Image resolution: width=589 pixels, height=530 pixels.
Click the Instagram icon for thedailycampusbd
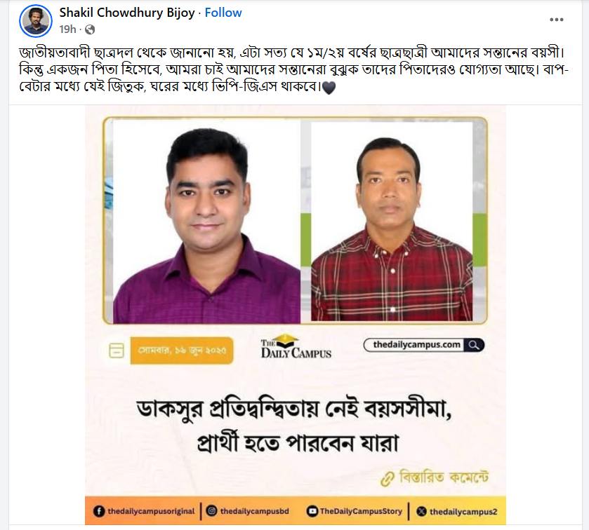pyautogui.click(x=212, y=511)
